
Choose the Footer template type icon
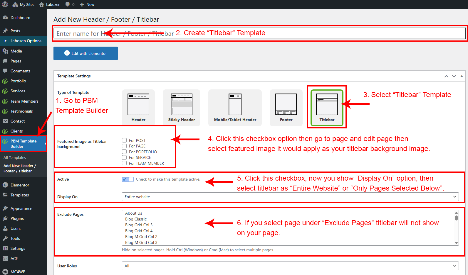click(x=286, y=105)
